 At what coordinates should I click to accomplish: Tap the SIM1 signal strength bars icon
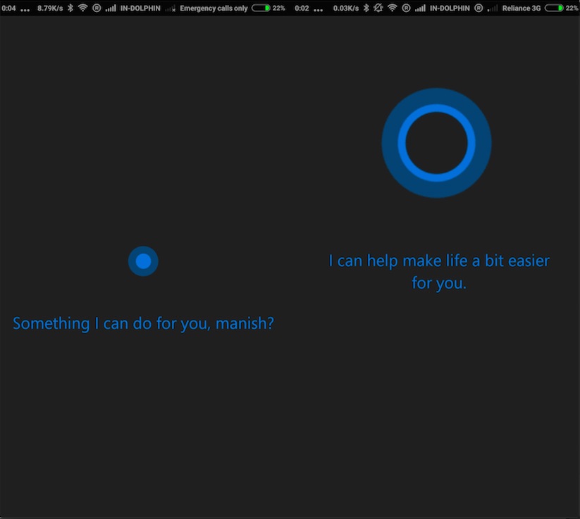111,8
